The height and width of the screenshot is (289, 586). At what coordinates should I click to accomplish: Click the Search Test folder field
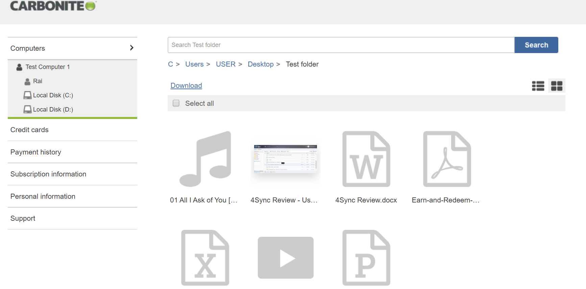(341, 45)
